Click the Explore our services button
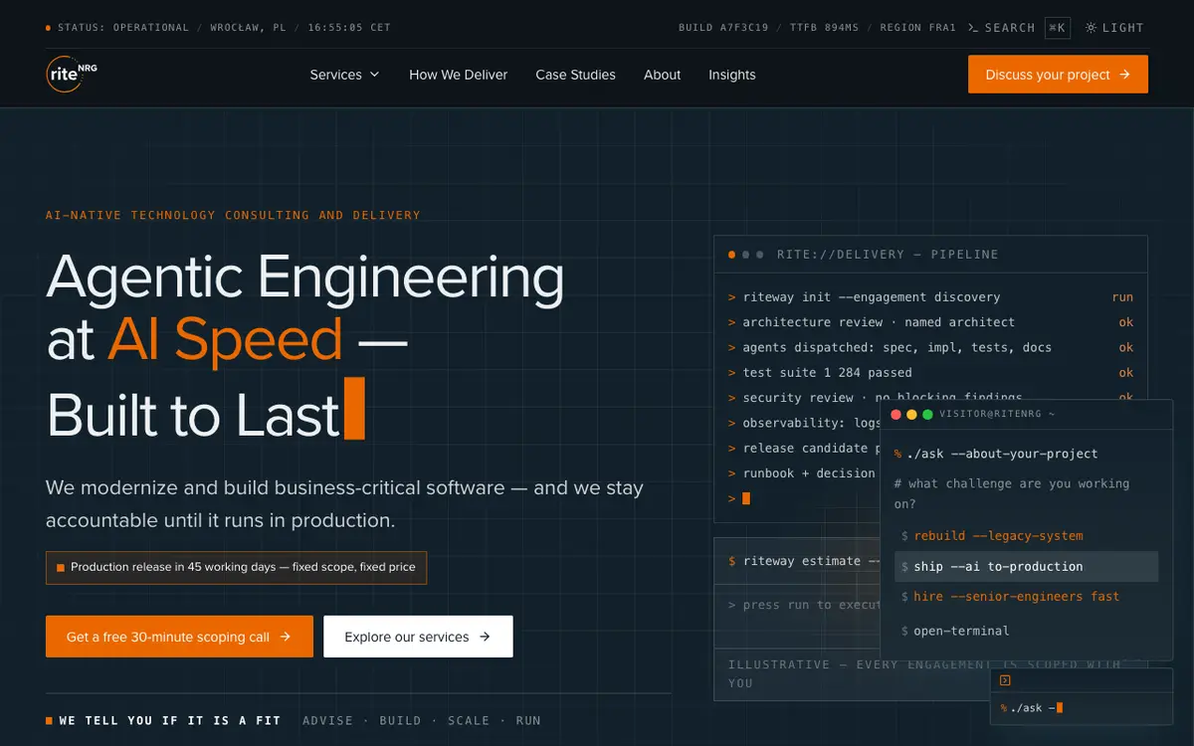Screen dimensions: 1194x746 418,637
